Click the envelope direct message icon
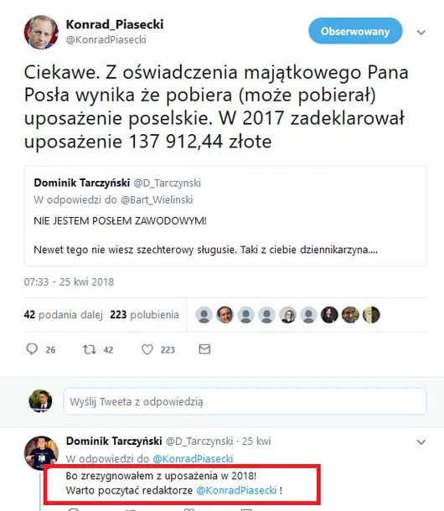 tap(204, 349)
